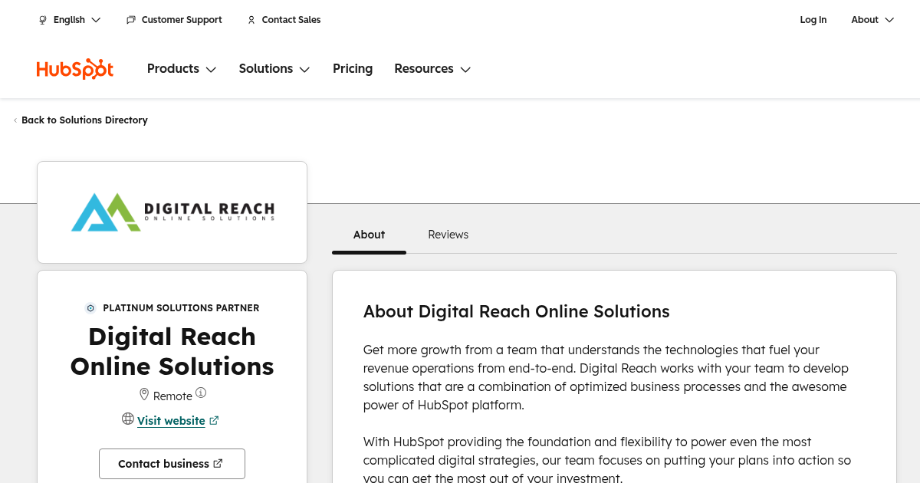Expand the Products navigation menu
The width and height of the screenshot is (920, 483).
click(182, 69)
